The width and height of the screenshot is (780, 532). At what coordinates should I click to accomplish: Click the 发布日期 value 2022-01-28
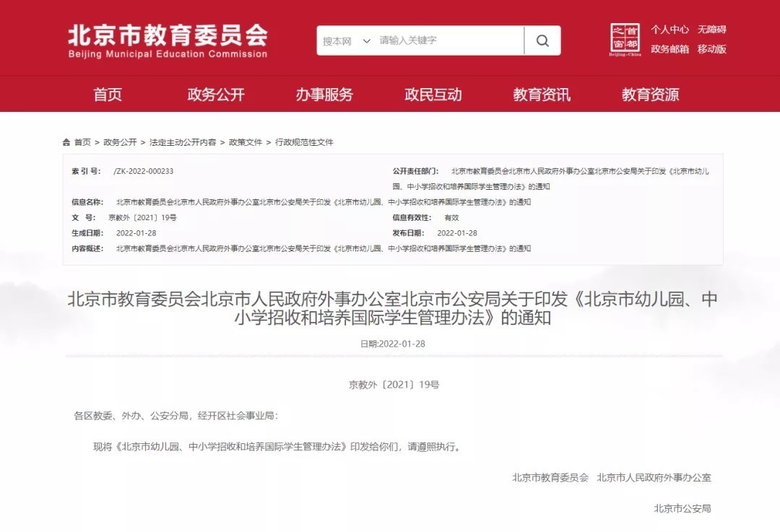point(457,232)
